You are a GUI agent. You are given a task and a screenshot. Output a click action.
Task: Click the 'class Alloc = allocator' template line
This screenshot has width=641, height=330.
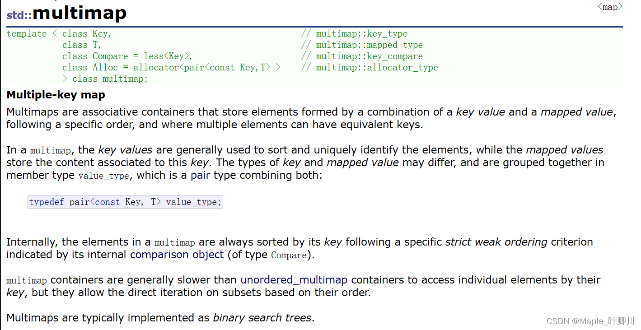172,68
